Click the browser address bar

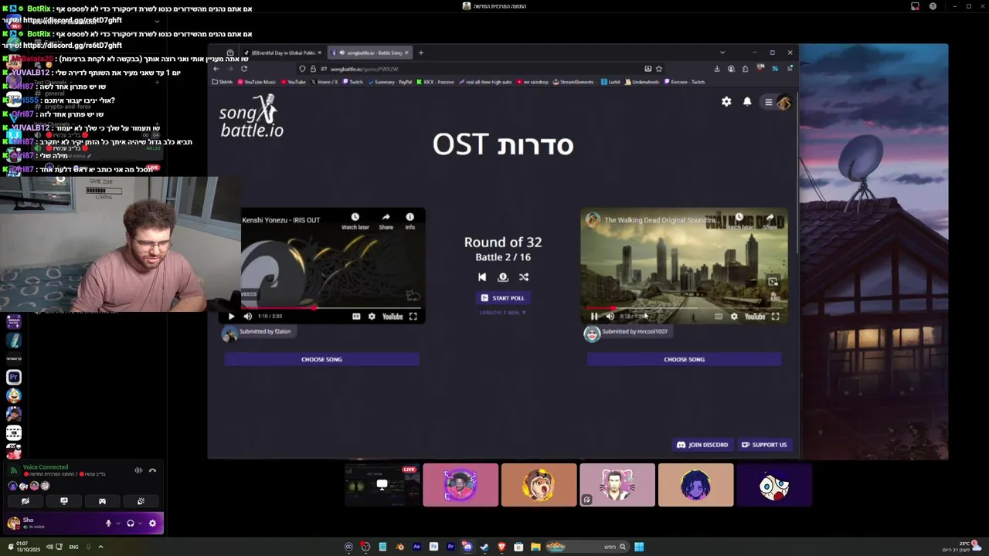pyautogui.click(x=479, y=69)
